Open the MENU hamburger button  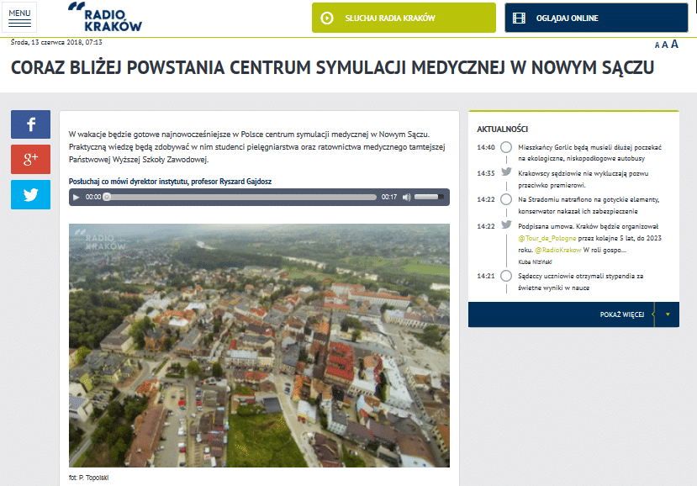19,18
